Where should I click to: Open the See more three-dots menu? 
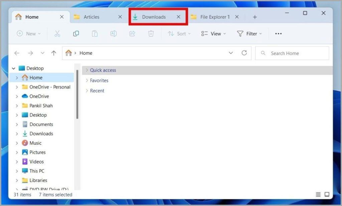(x=278, y=34)
